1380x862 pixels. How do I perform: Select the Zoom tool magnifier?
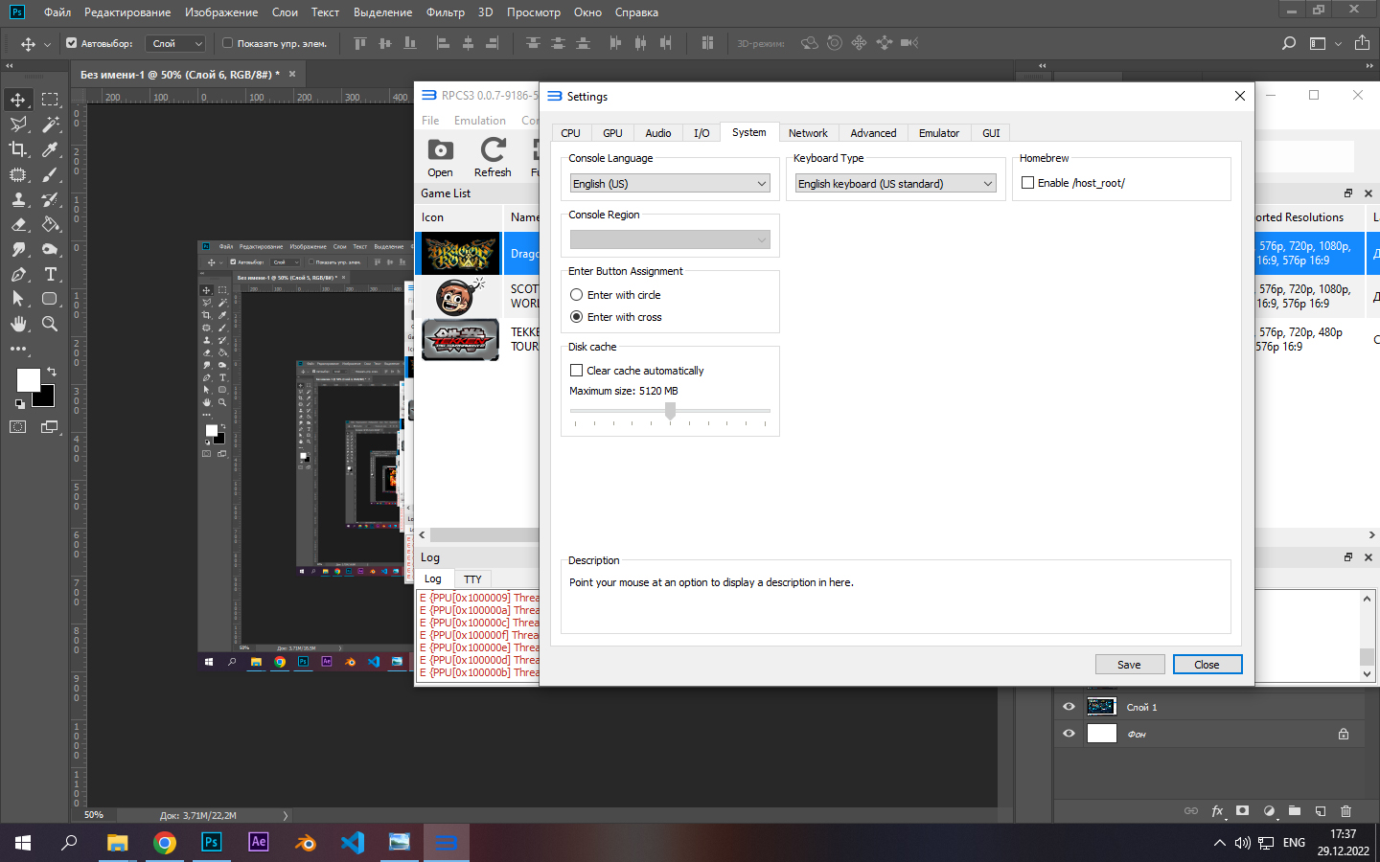50,325
